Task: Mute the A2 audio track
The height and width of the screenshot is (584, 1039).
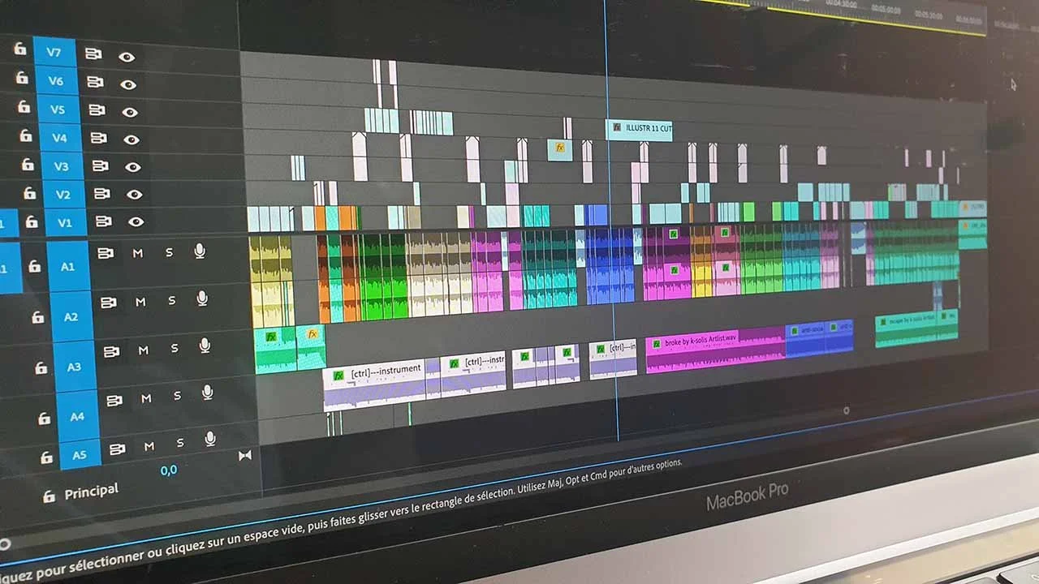Action: click(x=143, y=302)
